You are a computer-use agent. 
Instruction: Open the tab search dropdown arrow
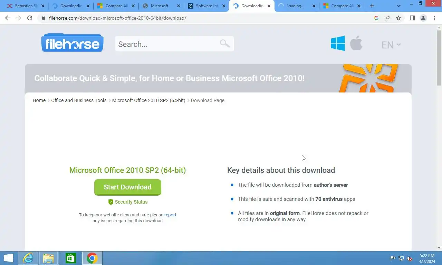coord(399,6)
